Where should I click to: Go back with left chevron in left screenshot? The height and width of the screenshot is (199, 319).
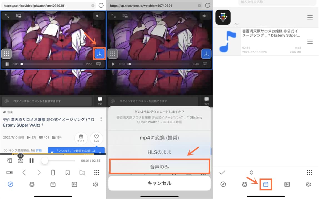pyautogui.click(x=24, y=173)
